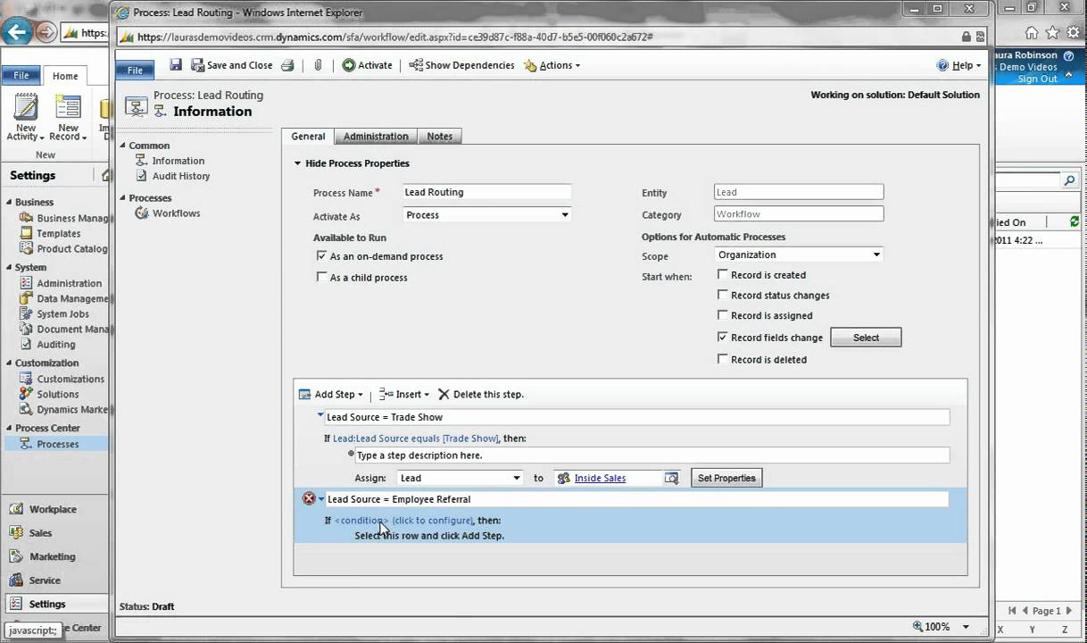Screen dimensions: 1087x643
Task: Activate the process
Action: pos(367,65)
